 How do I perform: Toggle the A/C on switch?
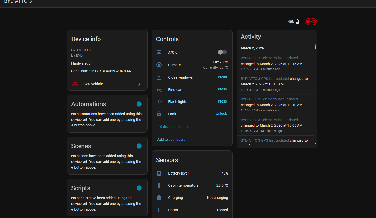222,52
